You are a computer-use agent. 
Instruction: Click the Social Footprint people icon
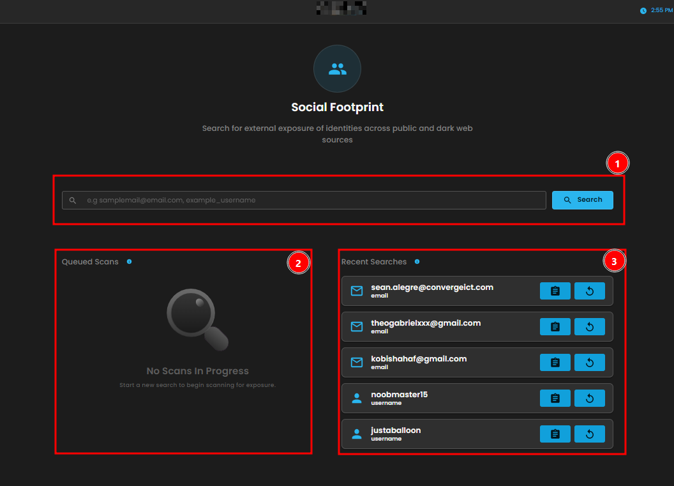pyautogui.click(x=337, y=69)
